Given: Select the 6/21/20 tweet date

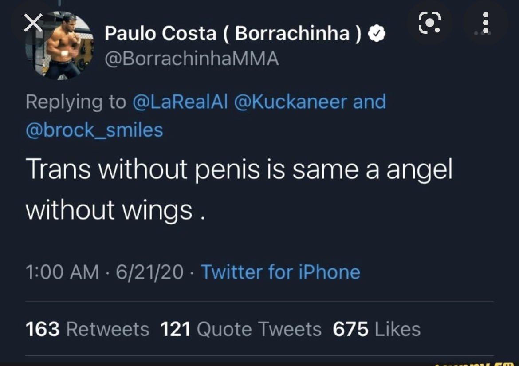Looking at the screenshot, I should [x=149, y=272].
